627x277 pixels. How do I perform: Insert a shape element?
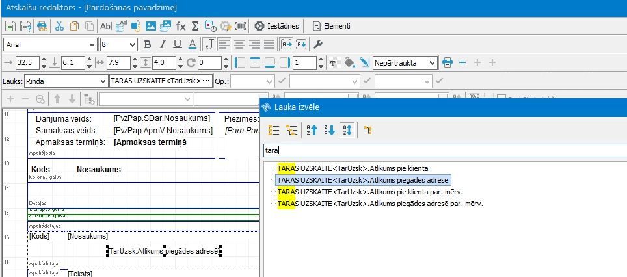(136, 27)
